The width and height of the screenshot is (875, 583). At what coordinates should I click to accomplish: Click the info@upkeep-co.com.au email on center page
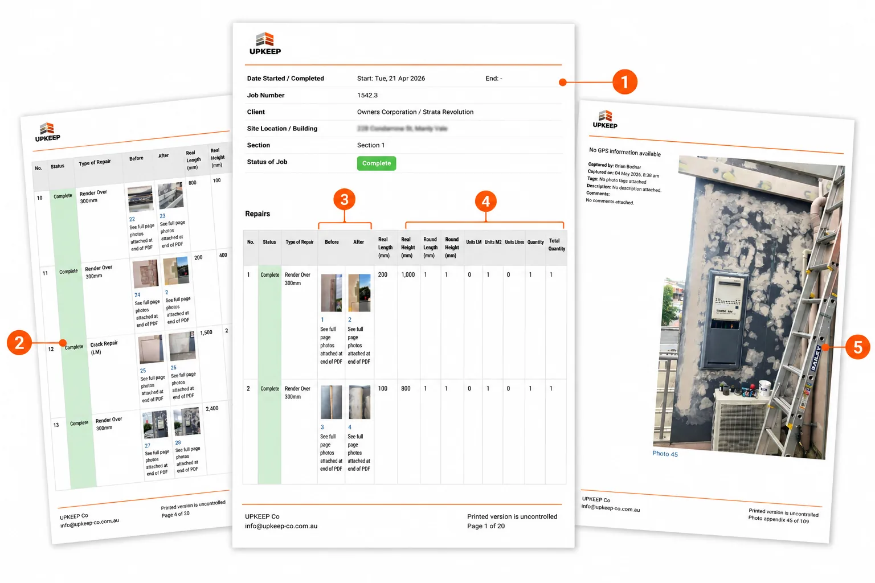pos(281,526)
